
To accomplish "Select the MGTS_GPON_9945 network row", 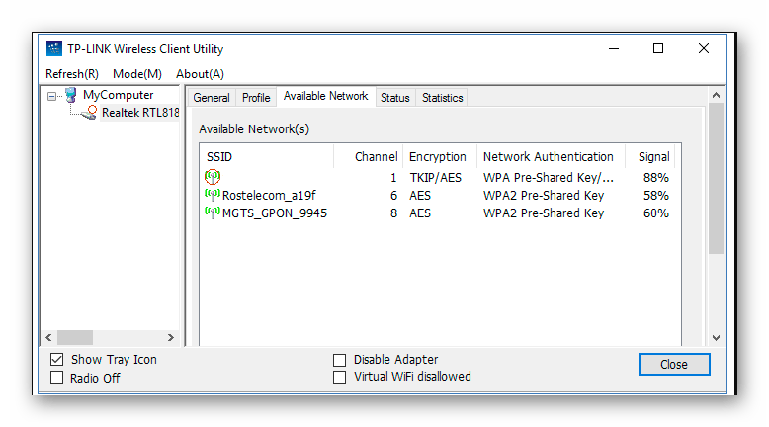I will tap(438, 213).
